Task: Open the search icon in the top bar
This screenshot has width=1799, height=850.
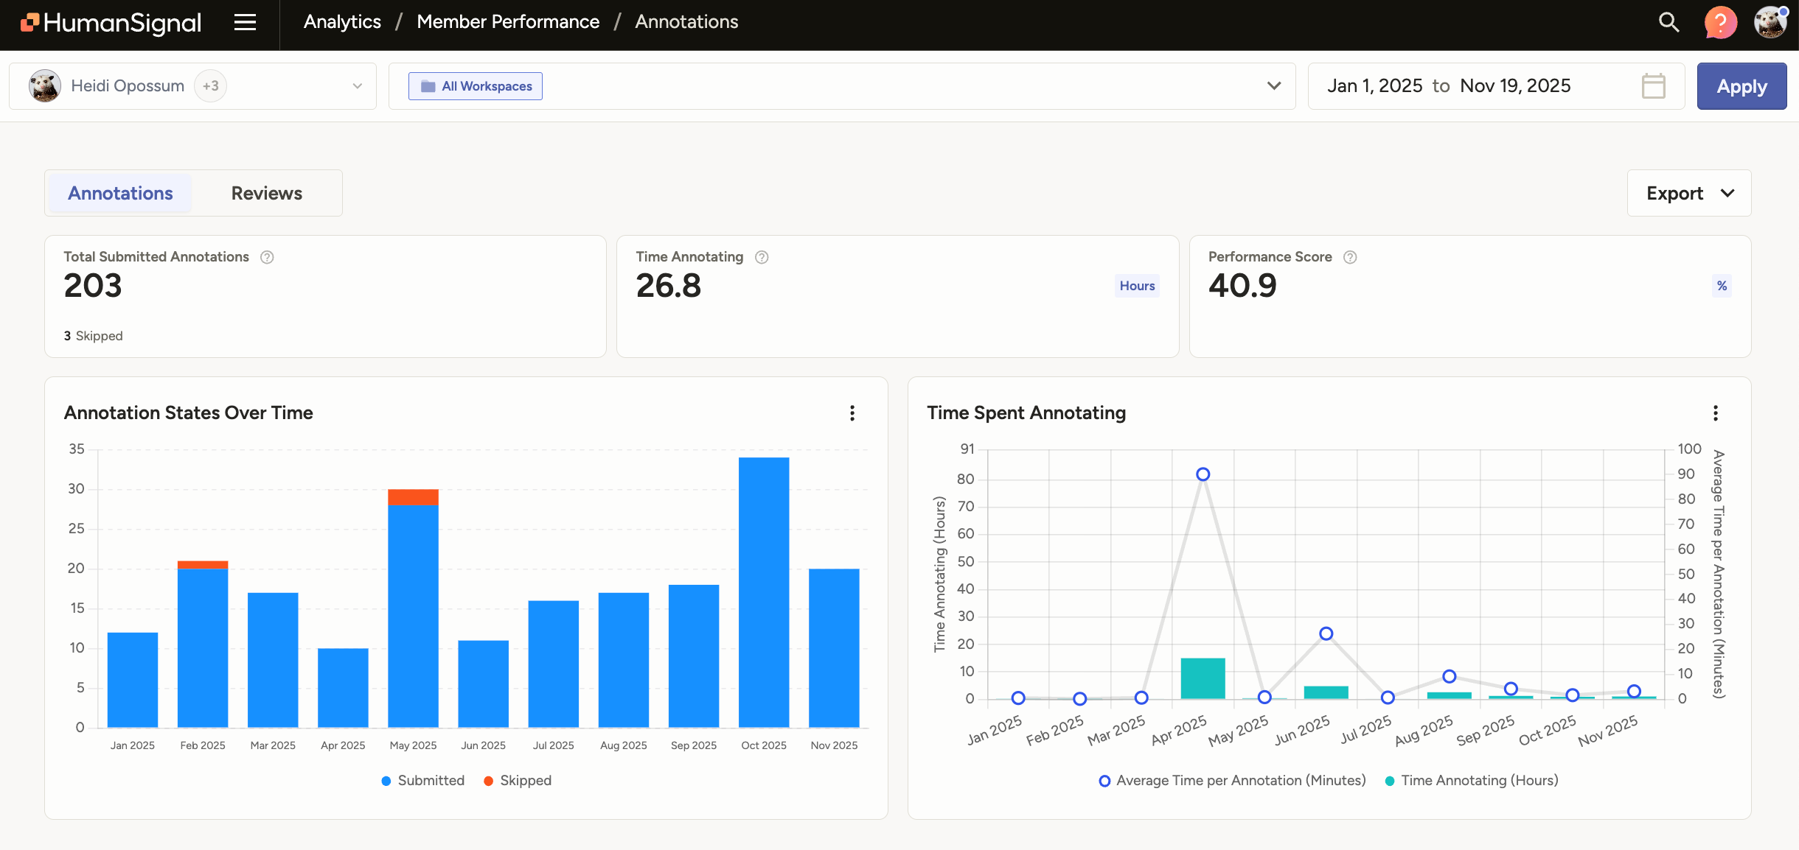Action: (x=1669, y=23)
